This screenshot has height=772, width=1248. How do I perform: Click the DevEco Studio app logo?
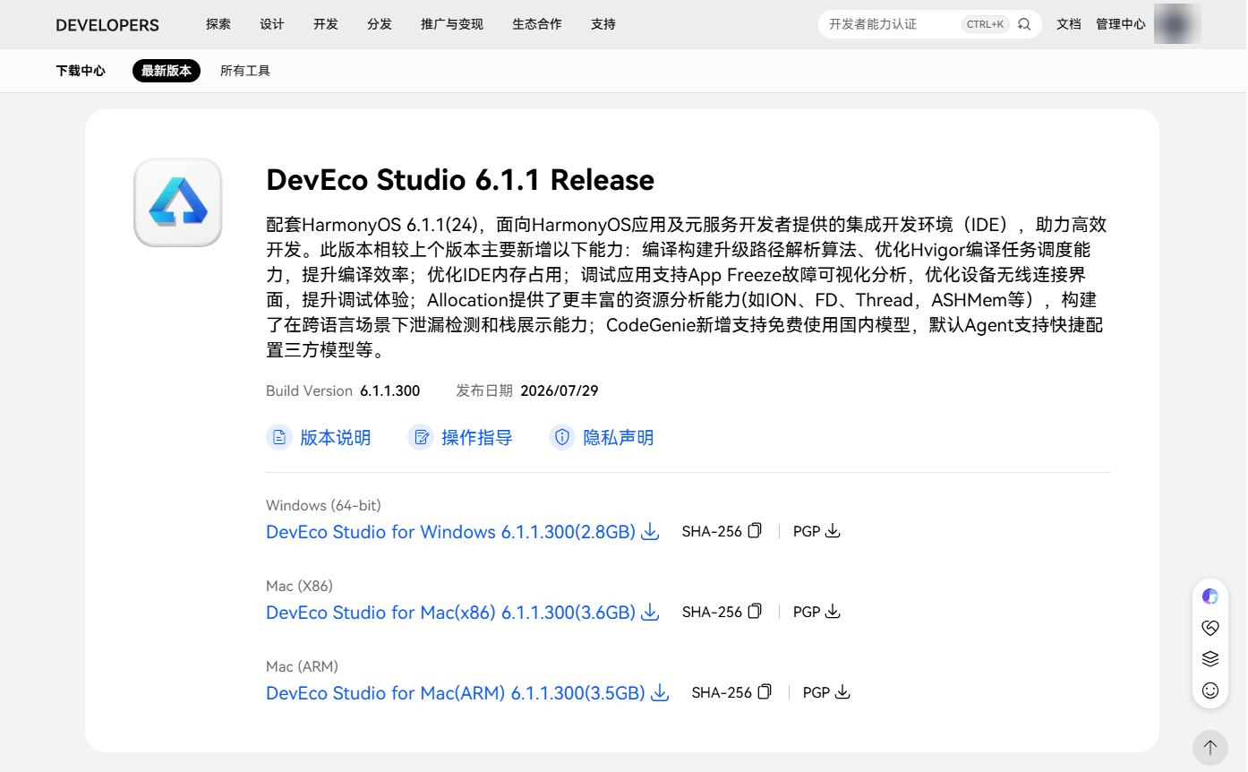(178, 202)
